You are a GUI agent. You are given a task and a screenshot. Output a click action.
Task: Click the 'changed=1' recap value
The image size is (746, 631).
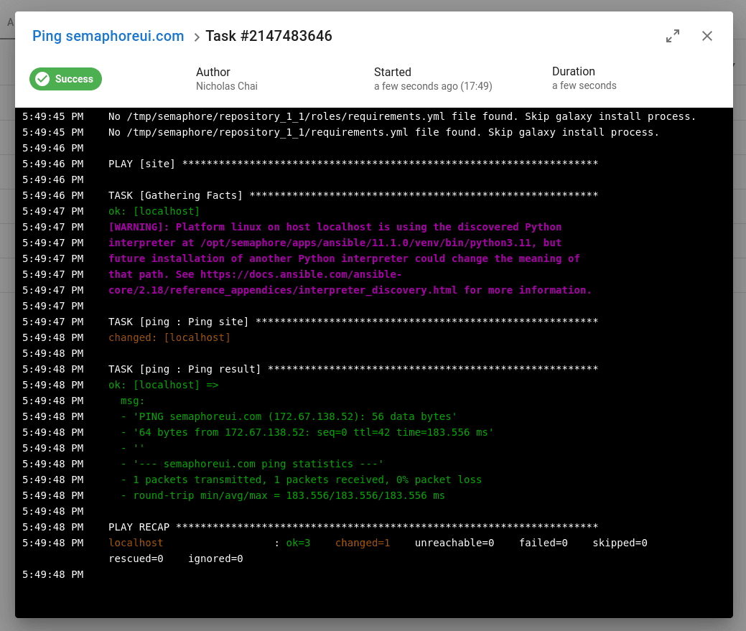[363, 543]
